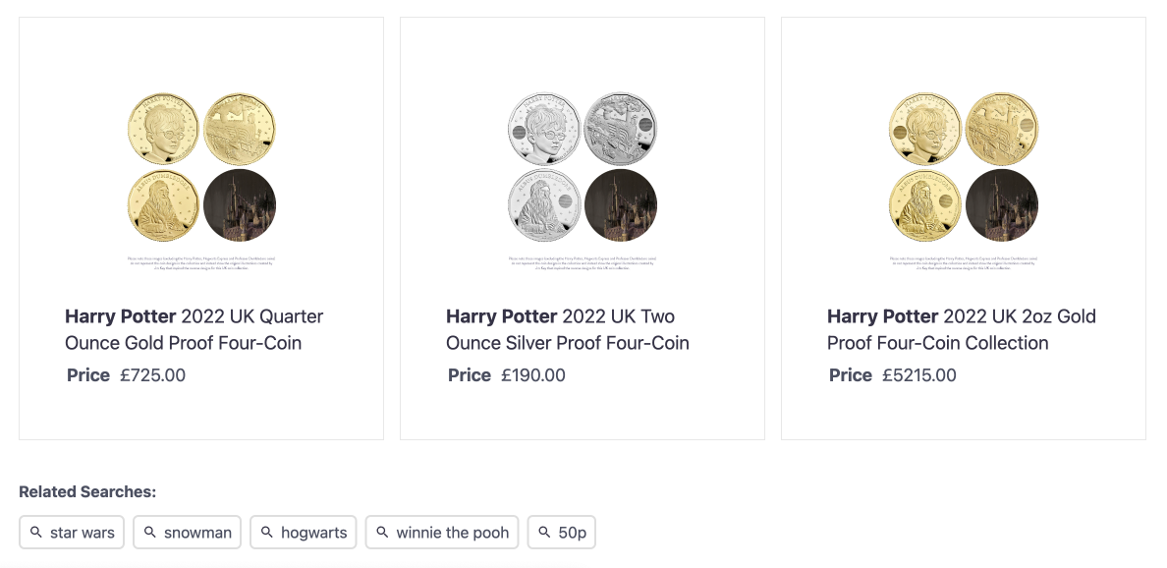Click the search icon next to 50p

(544, 533)
